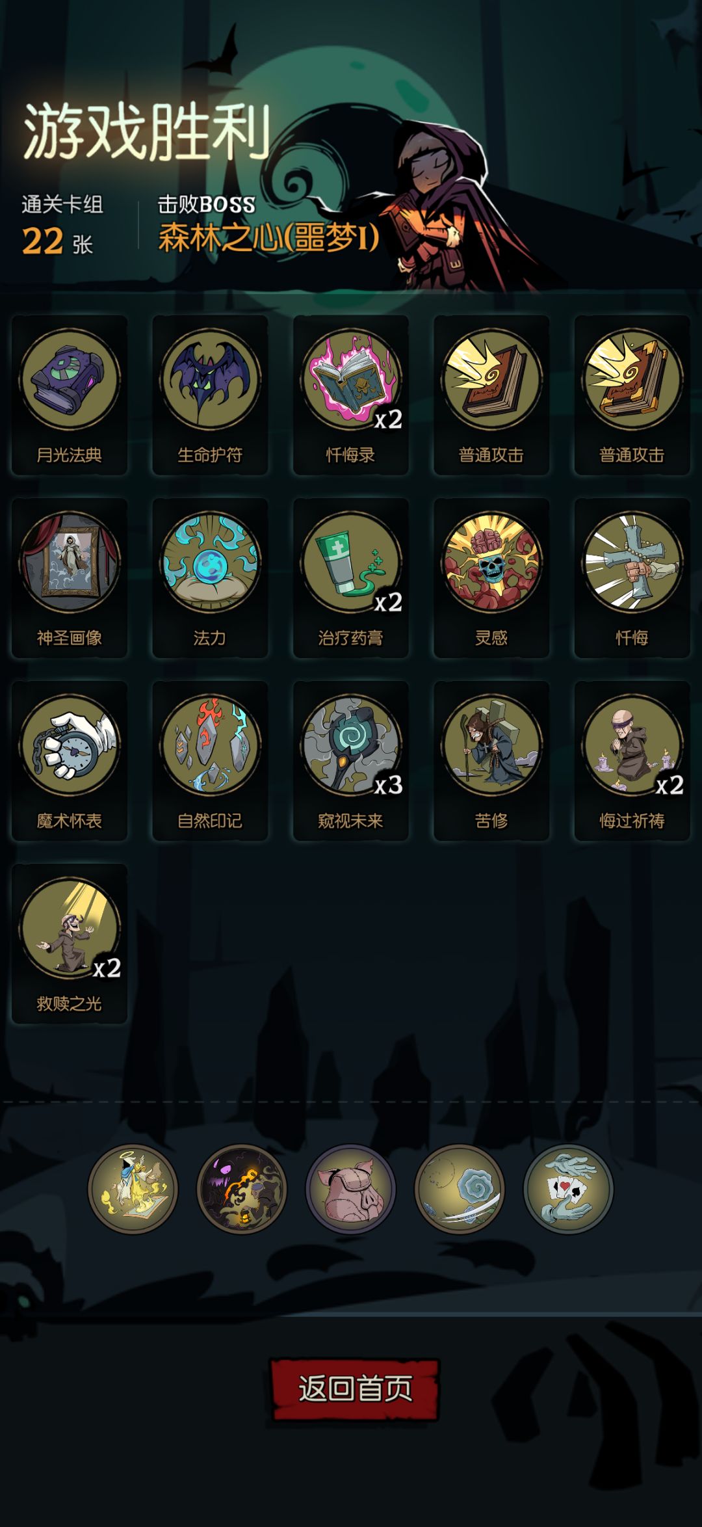Image resolution: width=702 pixels, height=1527 pixels.
Task: Open the blue rose relic icon
Action: tap(460, 1189)
